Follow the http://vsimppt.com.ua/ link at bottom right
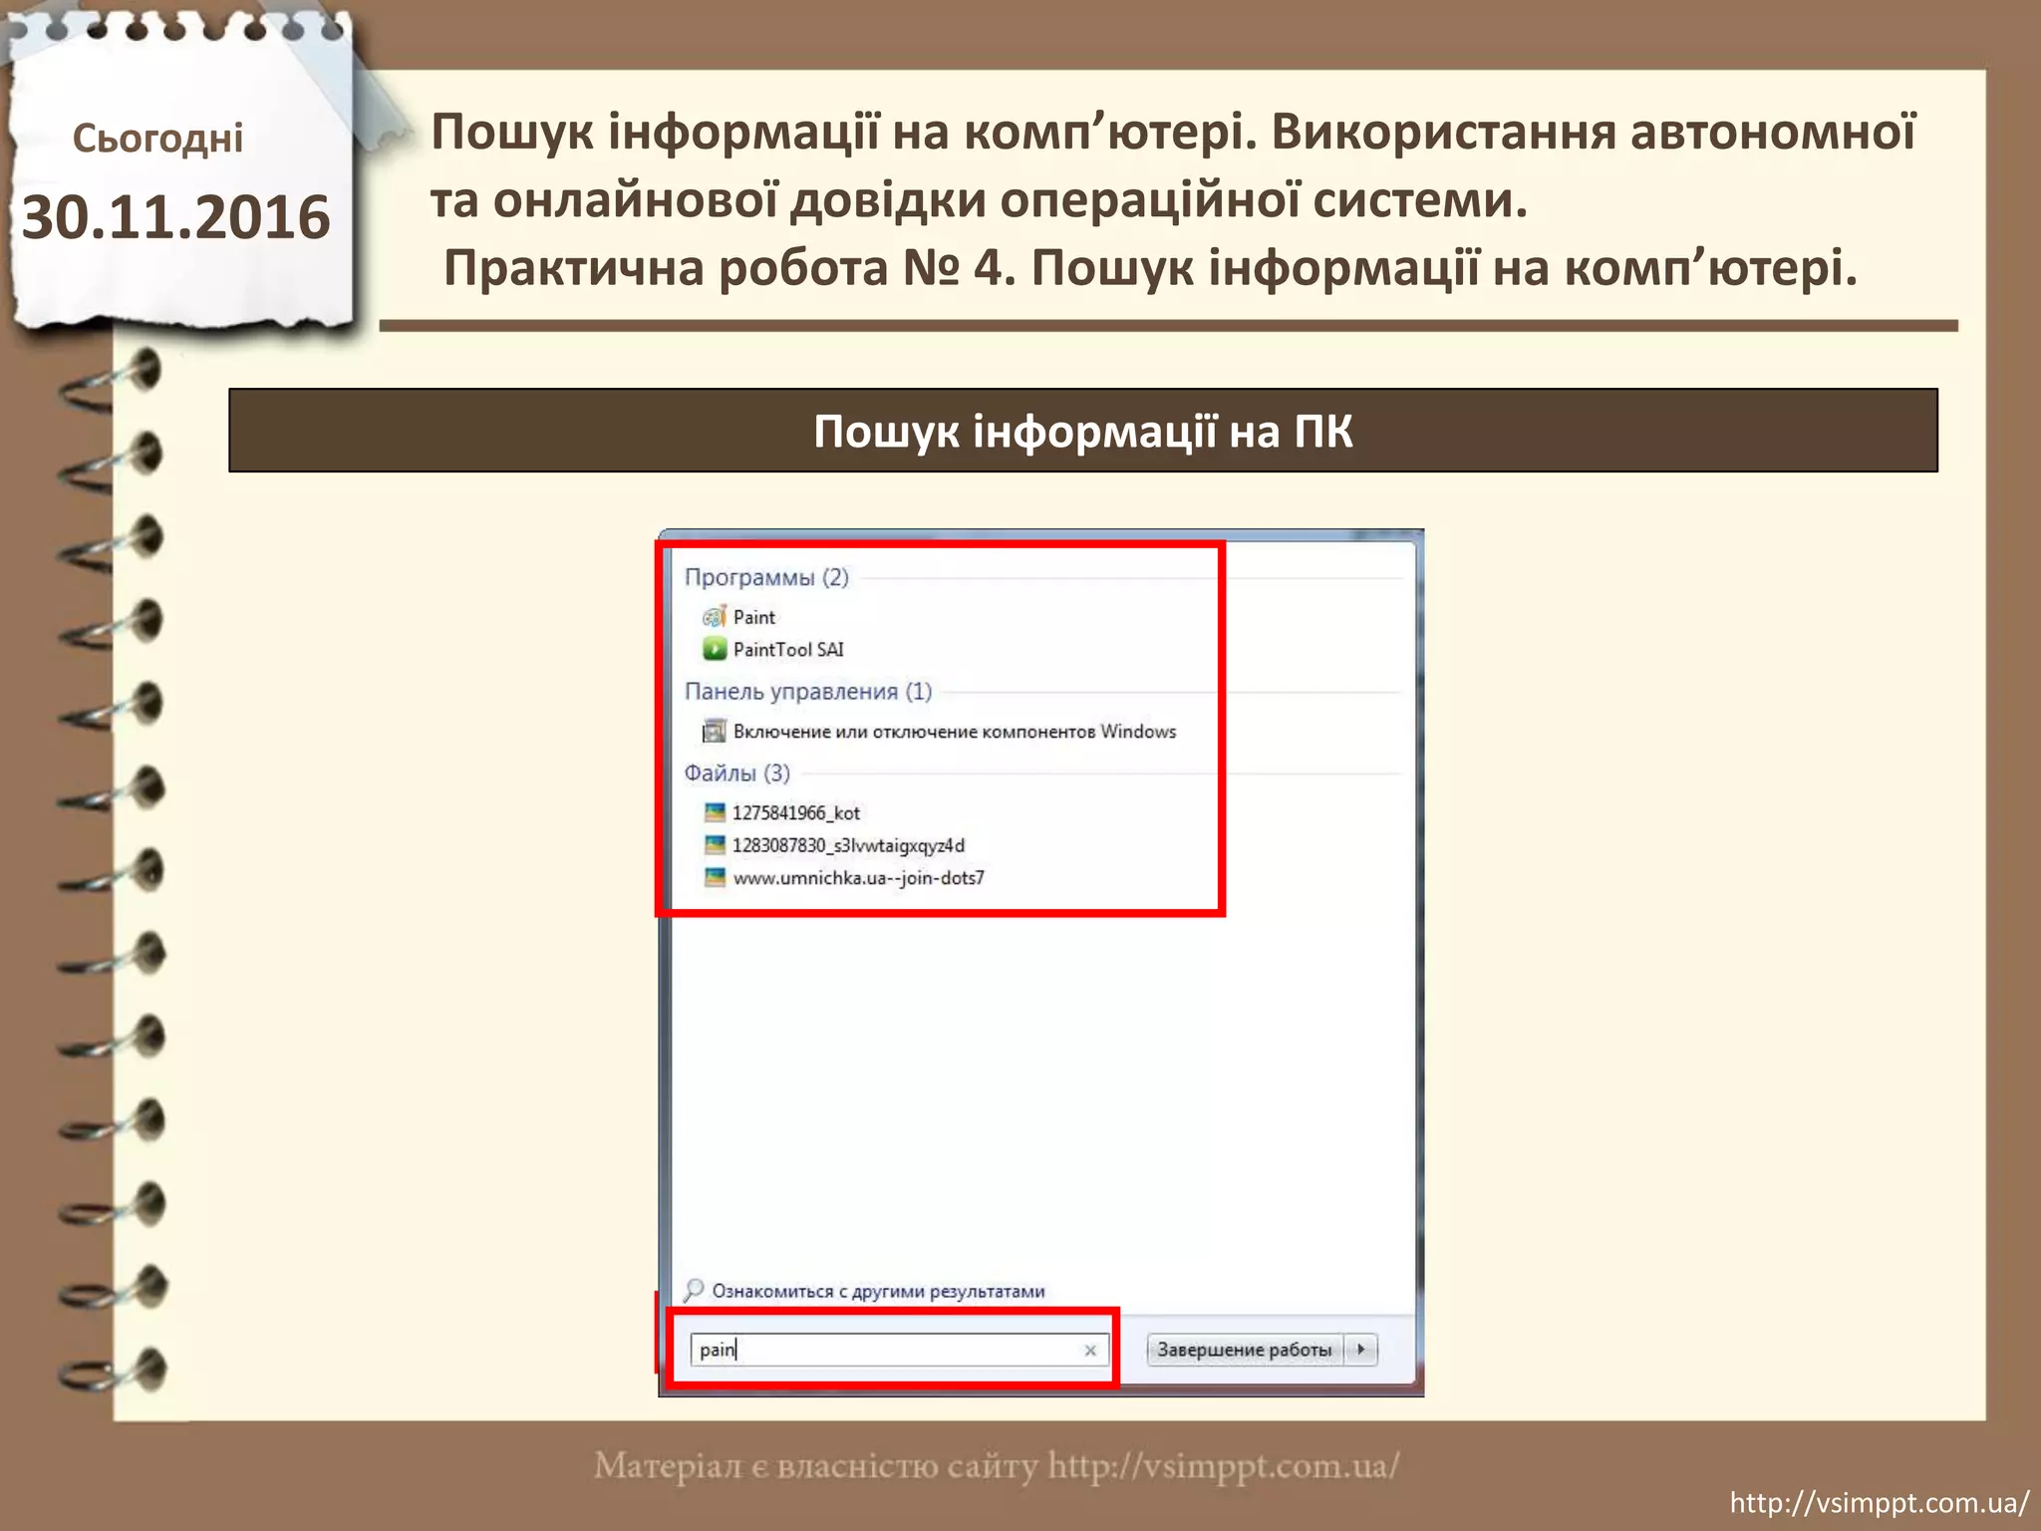The height and width of the screenshot is (1531, 2041). point(1880,1502)
